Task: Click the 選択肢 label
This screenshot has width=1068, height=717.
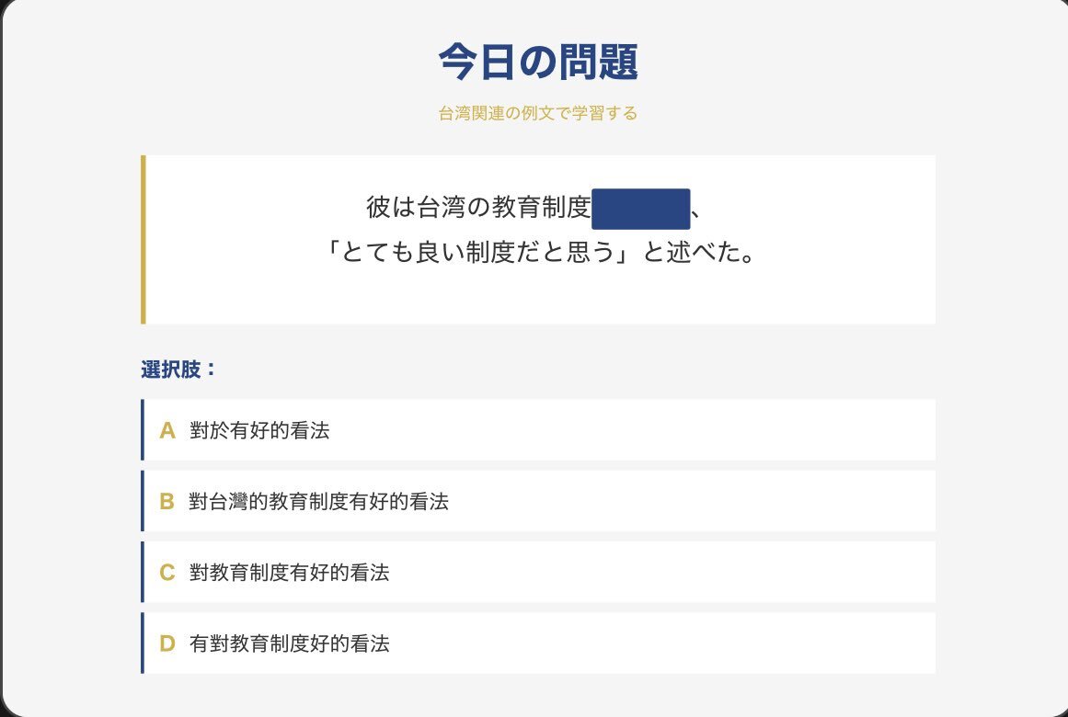Action: [x=178, y=370]
